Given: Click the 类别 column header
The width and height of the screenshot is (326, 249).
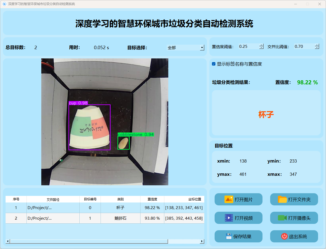Looking at the screenshot, I should tap(121, 199).
